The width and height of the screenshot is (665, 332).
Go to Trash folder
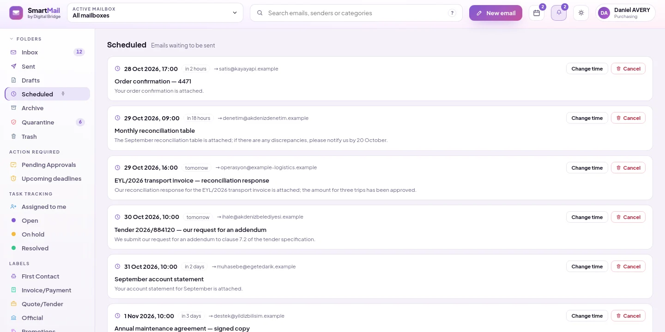click(x=48, y=136)
